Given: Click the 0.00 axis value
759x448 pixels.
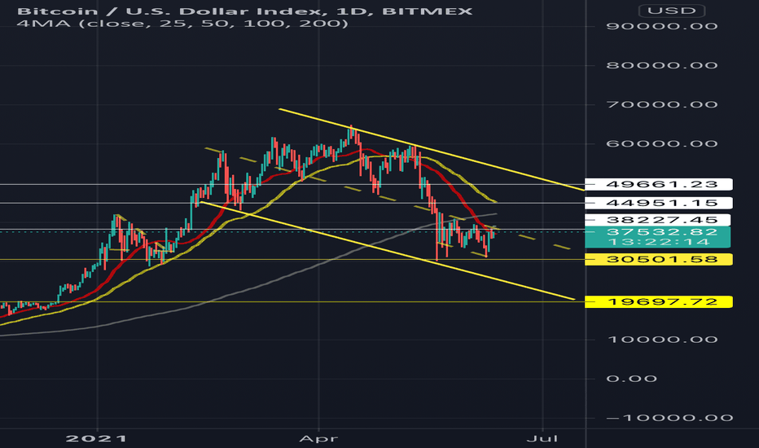Looking at the screenshot, I should [x=631, y=379].
